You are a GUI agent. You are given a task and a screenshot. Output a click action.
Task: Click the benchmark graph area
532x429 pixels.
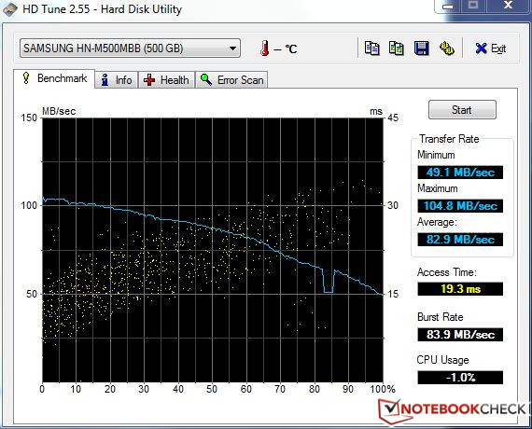click(x=213, y=250)
